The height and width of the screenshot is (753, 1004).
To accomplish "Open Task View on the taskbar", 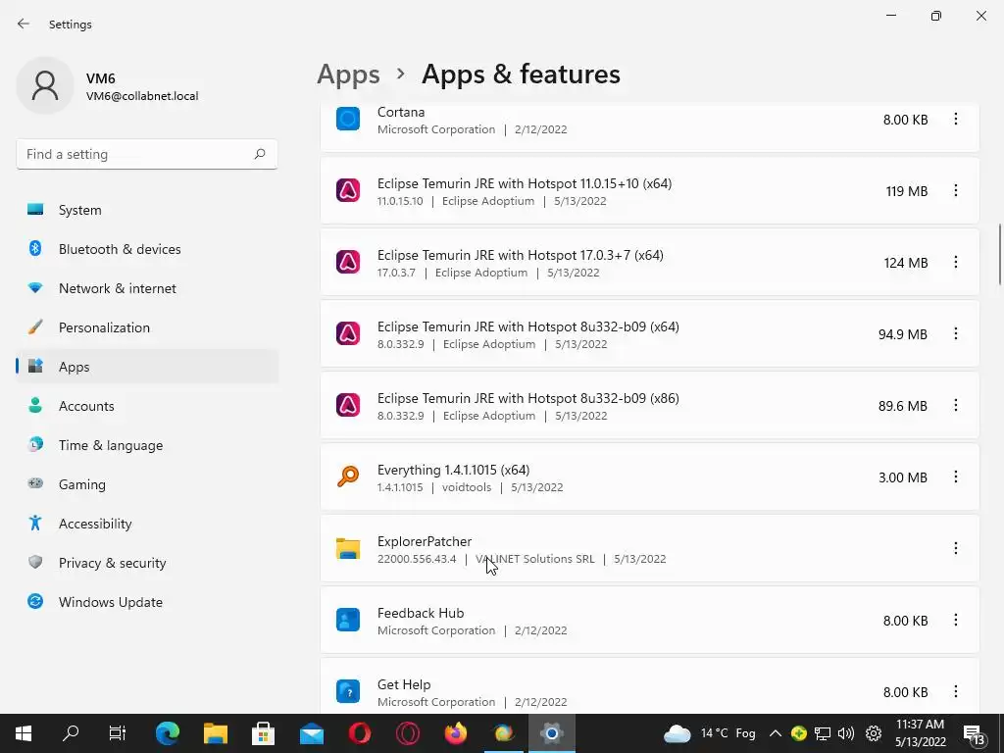I will coord(118,733).
